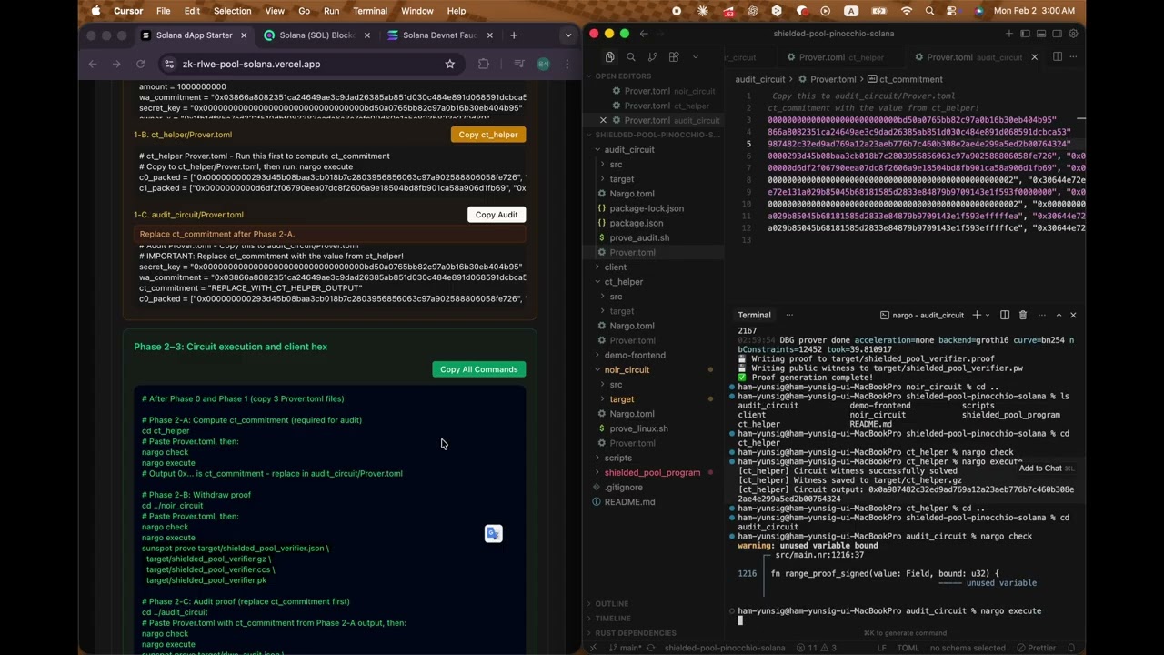Toggle the secondary sidebar layout icon
Viewport: 1164px width, 655px height.
click(1058, 34)
